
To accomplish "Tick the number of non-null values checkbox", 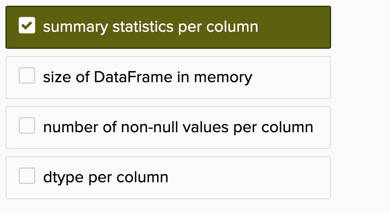I will pos(27,126).
